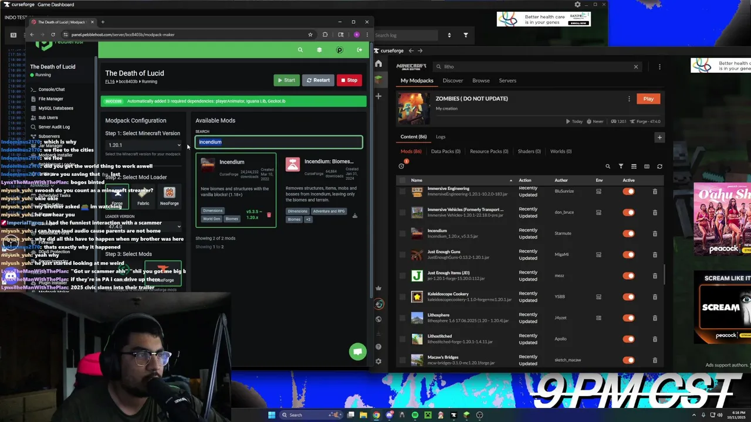The height and width of the screenshot is (422, 751).
Task: Log out of the Pebblehost panel
Action: tap(359, 50)
